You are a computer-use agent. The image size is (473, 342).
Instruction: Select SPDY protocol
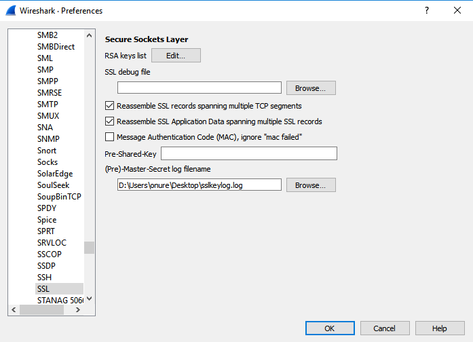click(47, 208)
